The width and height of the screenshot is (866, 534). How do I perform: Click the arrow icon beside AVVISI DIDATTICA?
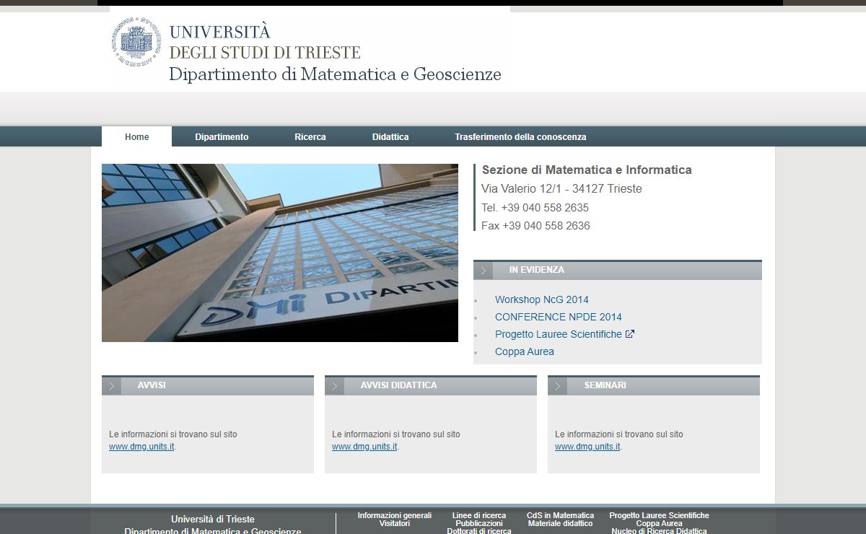coord(335,386)
